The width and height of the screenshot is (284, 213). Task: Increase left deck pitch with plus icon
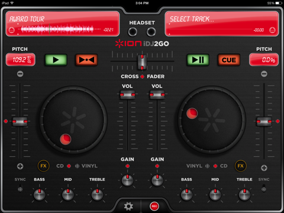point(20,166)
